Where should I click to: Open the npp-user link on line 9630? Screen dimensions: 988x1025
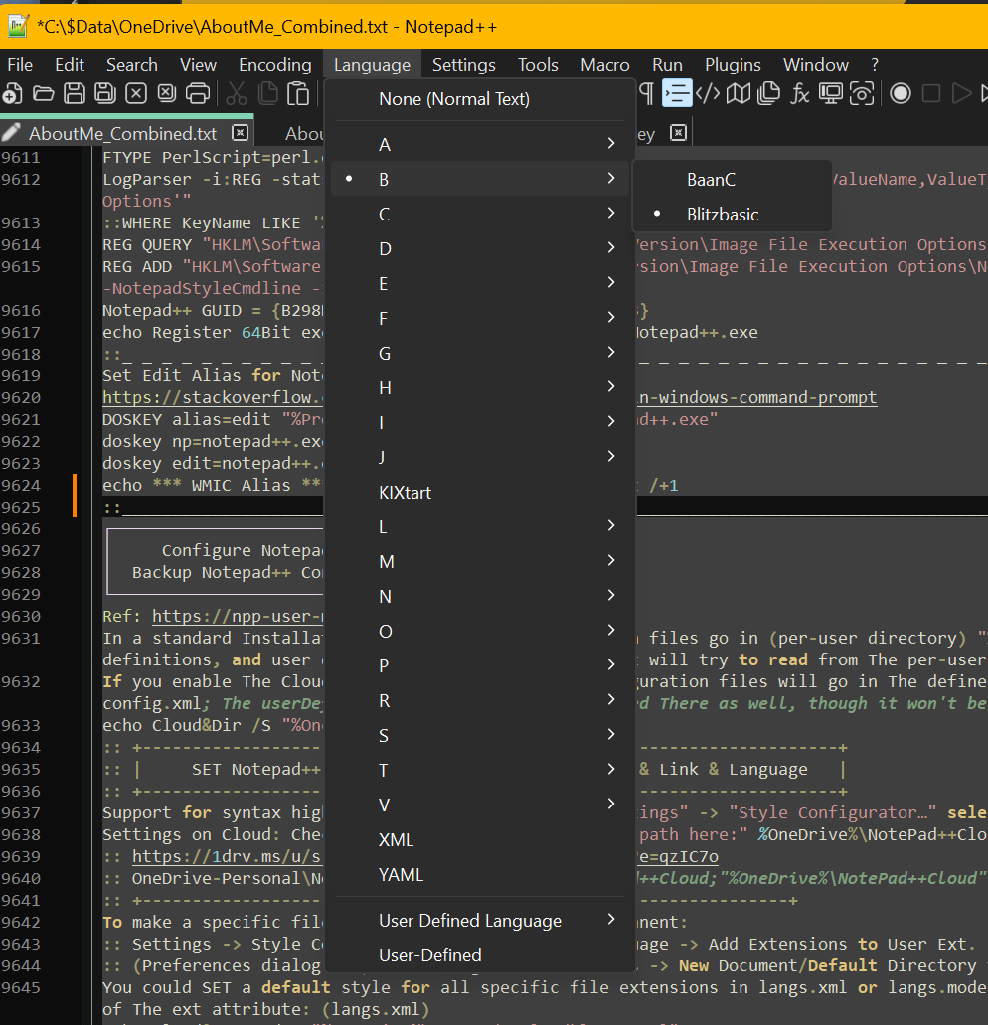[238, 616]
